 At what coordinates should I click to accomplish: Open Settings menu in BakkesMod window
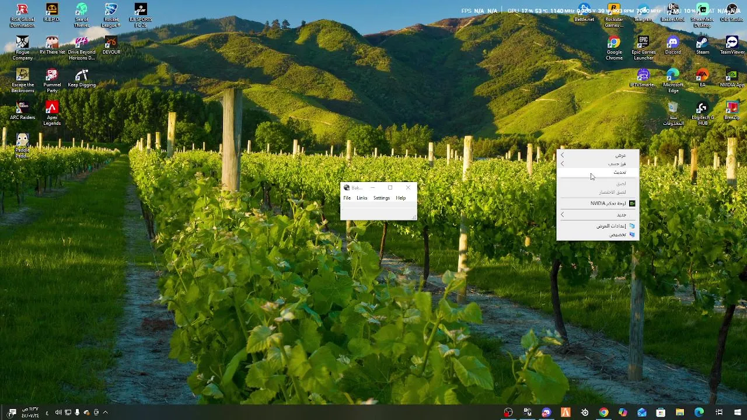coord(381,198)
